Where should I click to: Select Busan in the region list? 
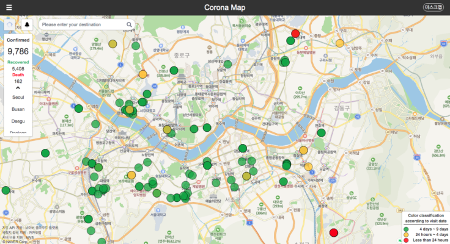point(18,109)
